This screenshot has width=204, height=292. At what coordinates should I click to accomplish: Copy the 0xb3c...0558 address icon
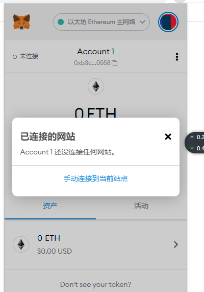115,63
